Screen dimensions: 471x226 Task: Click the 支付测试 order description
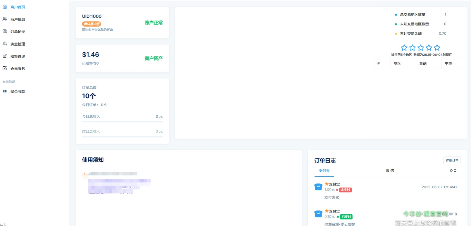coord(332,197)
